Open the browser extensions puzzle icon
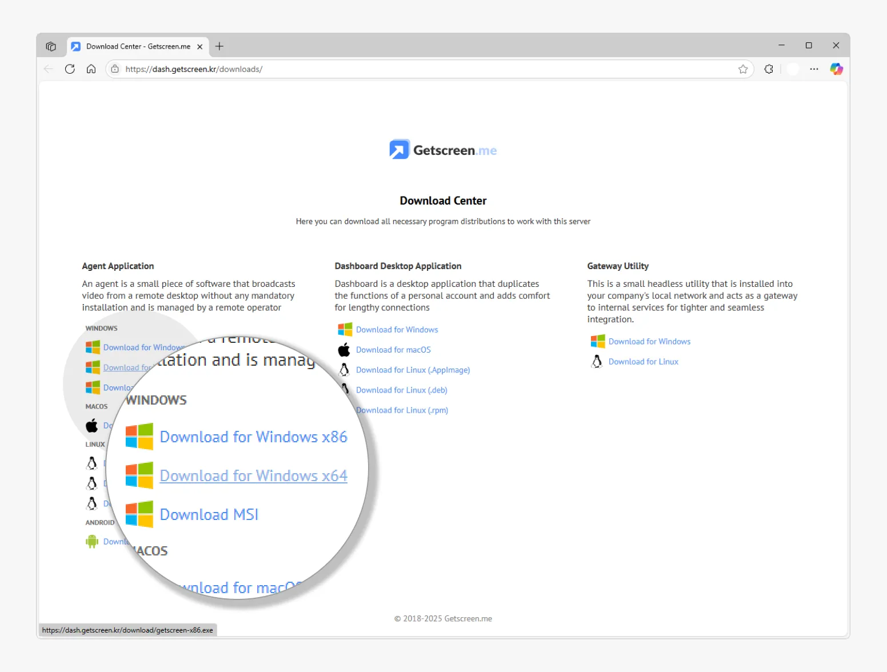The image size is (887, 672). coord(769,69)
